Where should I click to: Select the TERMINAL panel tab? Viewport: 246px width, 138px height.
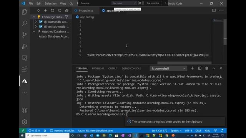pyautogui.click(x=82, y=69)
